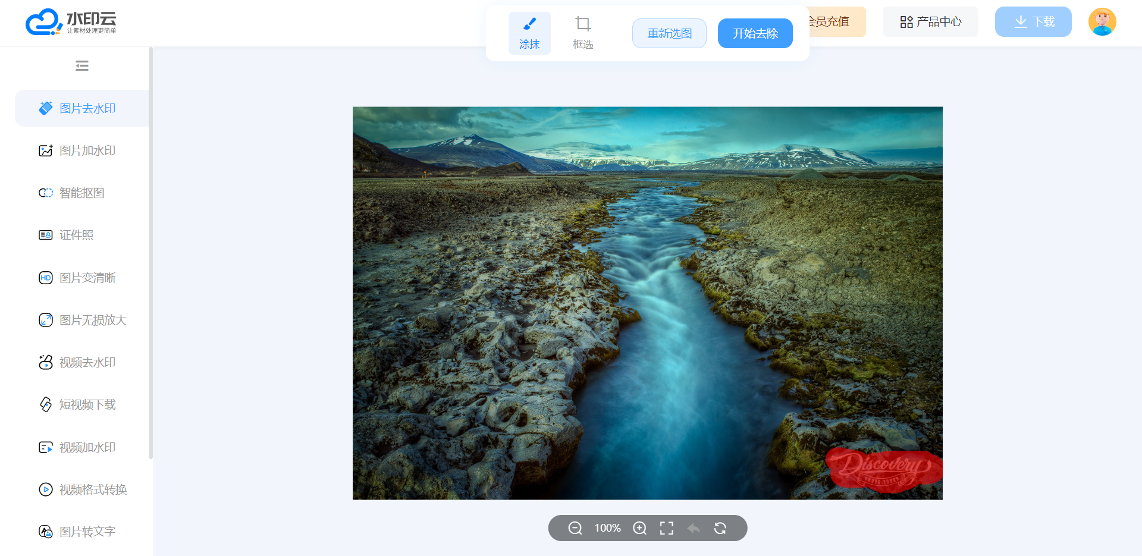Open the 图片转文字 menu item
Screen dimensions: 1142x556
(x=82, y=532)
